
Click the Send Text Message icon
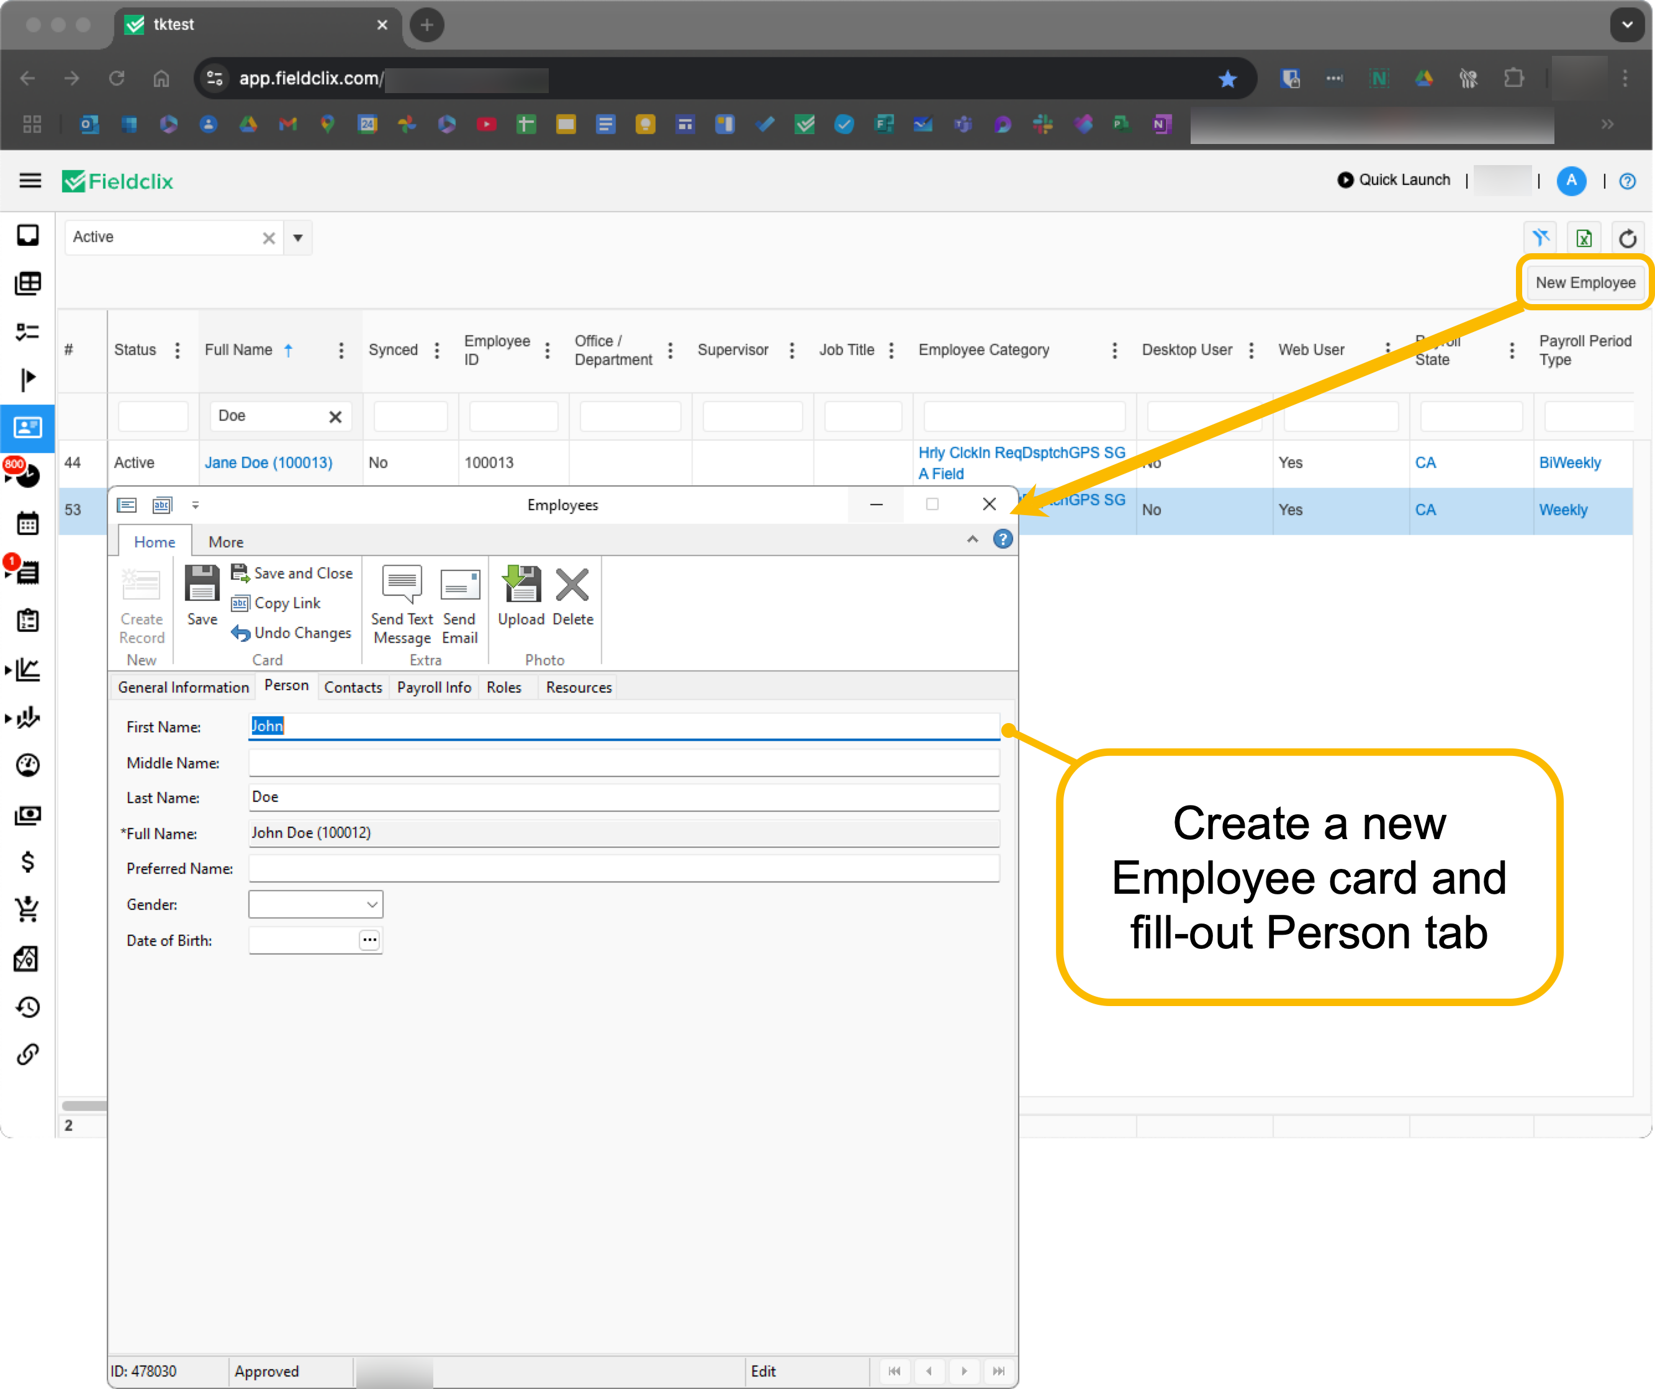[402, 603]
